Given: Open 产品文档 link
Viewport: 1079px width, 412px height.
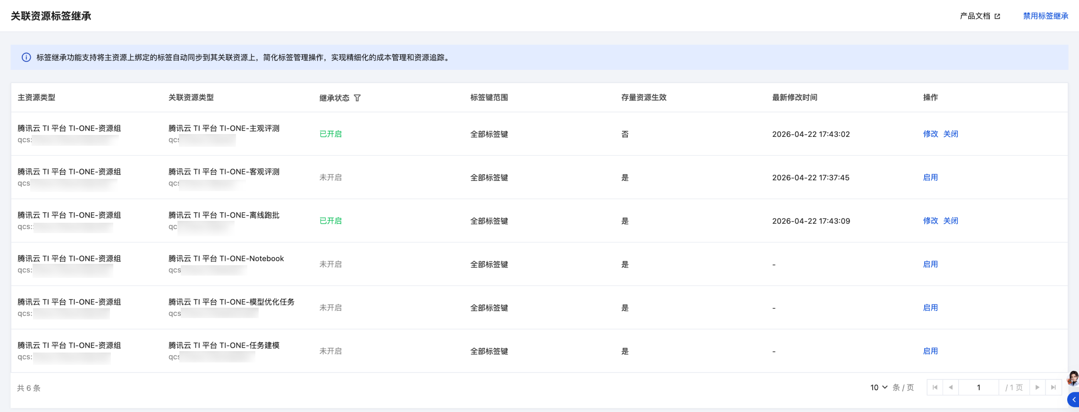Looking at the screenshot, I should 975,16.
